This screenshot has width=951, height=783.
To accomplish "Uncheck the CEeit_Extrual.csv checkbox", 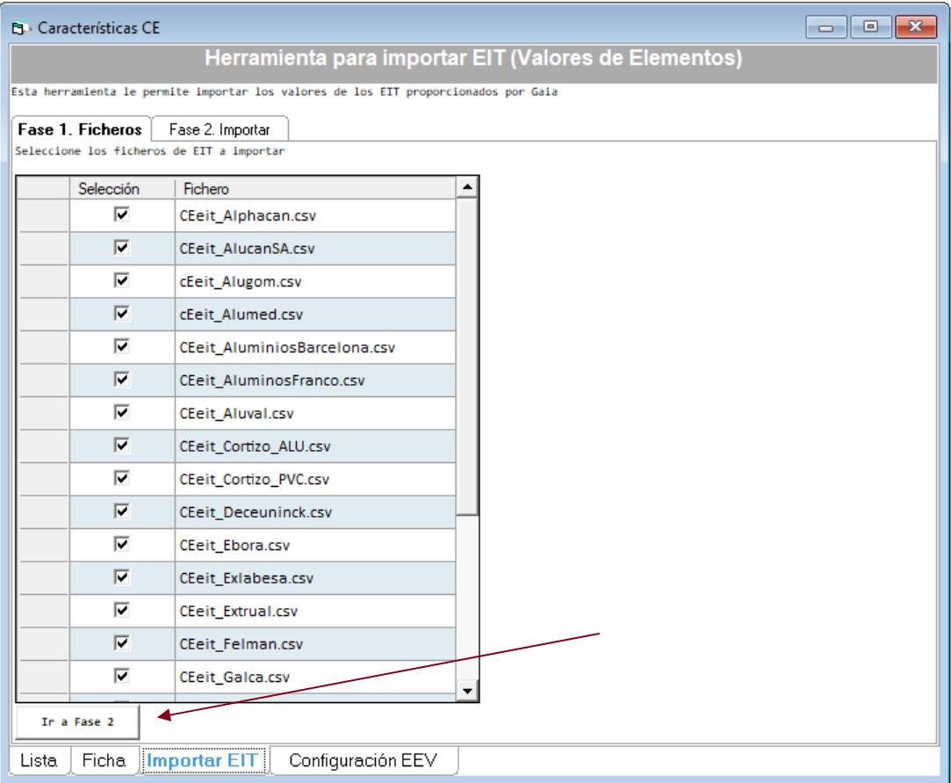I will click(122, 610).
